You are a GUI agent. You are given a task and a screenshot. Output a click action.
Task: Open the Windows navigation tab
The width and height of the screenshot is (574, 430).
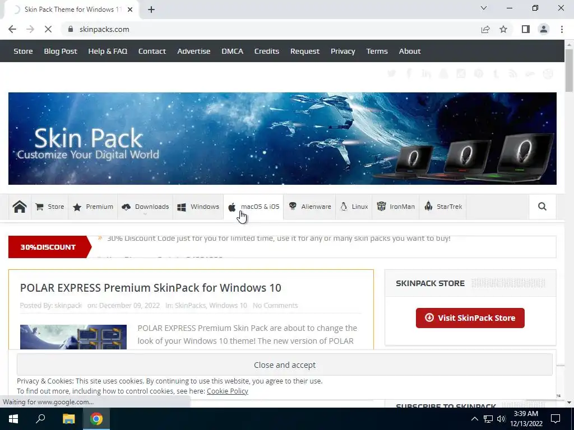(198, 207)
